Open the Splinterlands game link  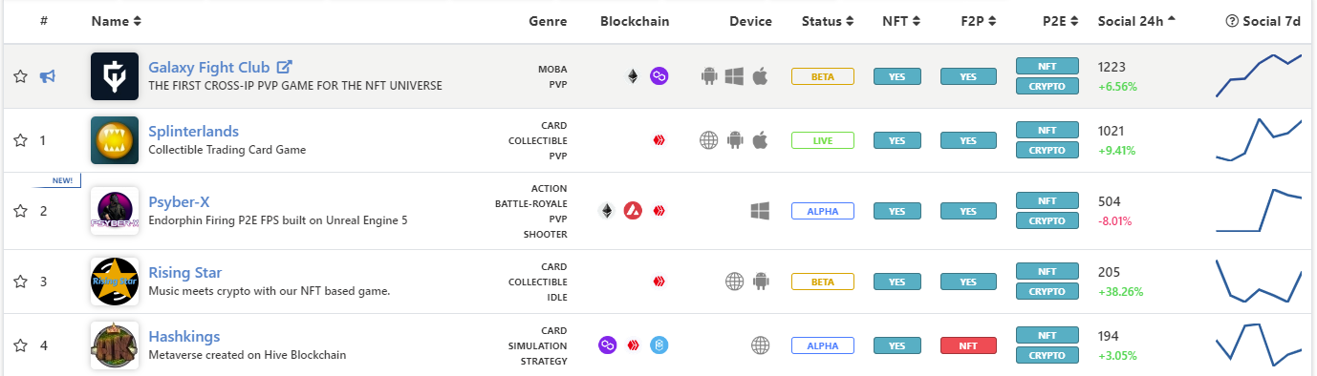194,131
